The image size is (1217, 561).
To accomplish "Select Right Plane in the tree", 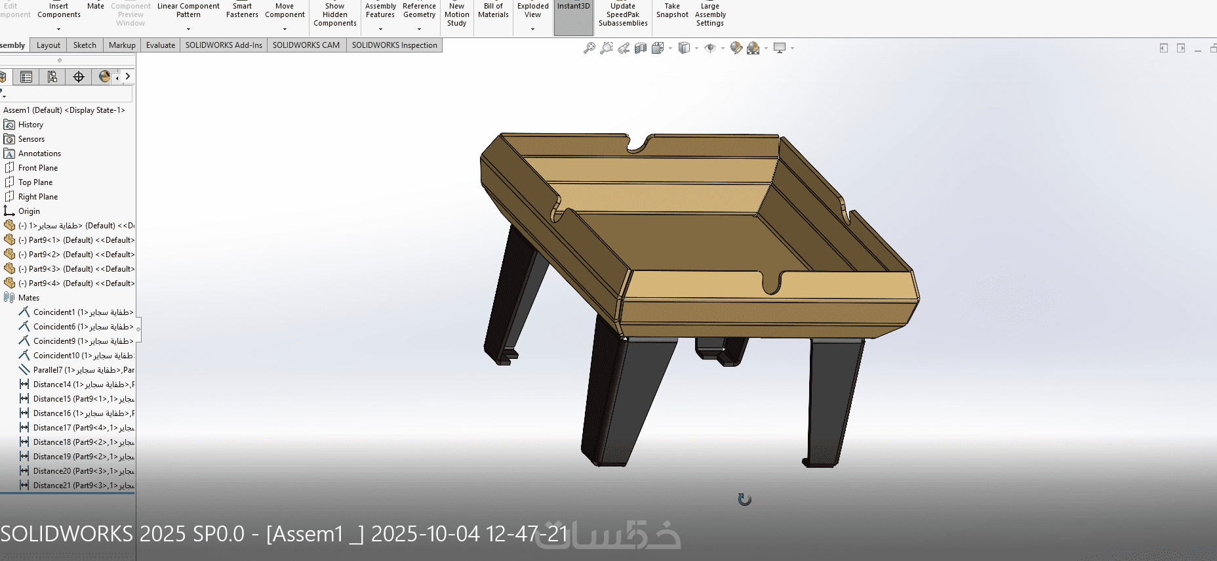I will pos(38,197).
